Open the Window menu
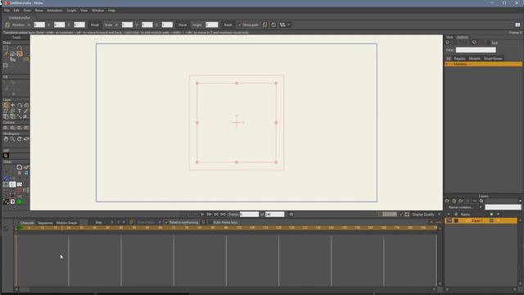The height and width of the screenshot is (295, 524). (97, 11)
